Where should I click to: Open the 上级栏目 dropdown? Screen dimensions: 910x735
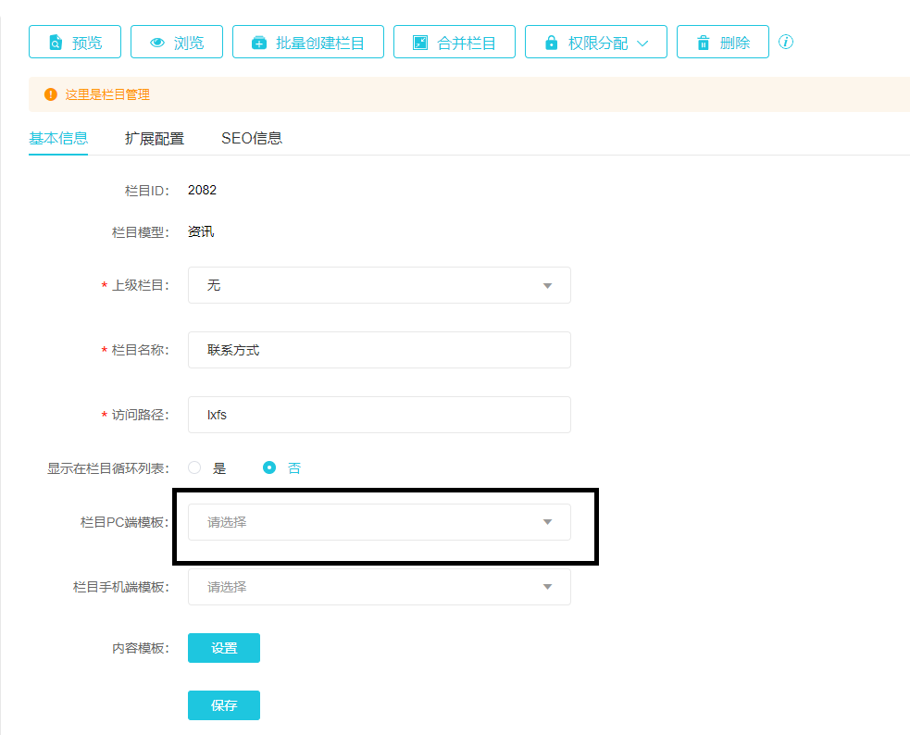[x=379, y=285]
